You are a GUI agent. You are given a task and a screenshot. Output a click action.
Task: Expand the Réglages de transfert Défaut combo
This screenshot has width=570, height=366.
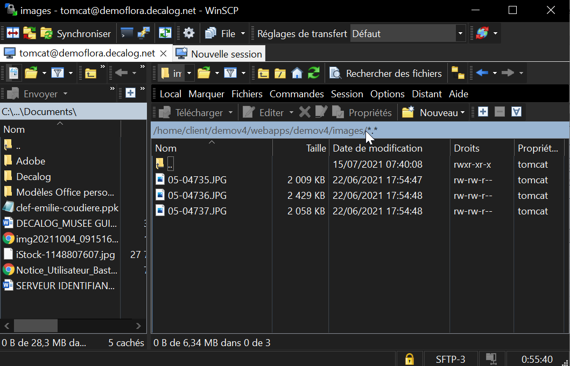coord(460,34)
